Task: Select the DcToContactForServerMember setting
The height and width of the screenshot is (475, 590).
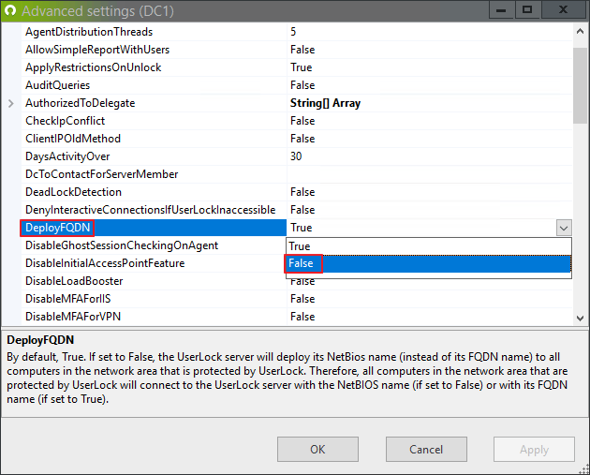Action: 101,174
